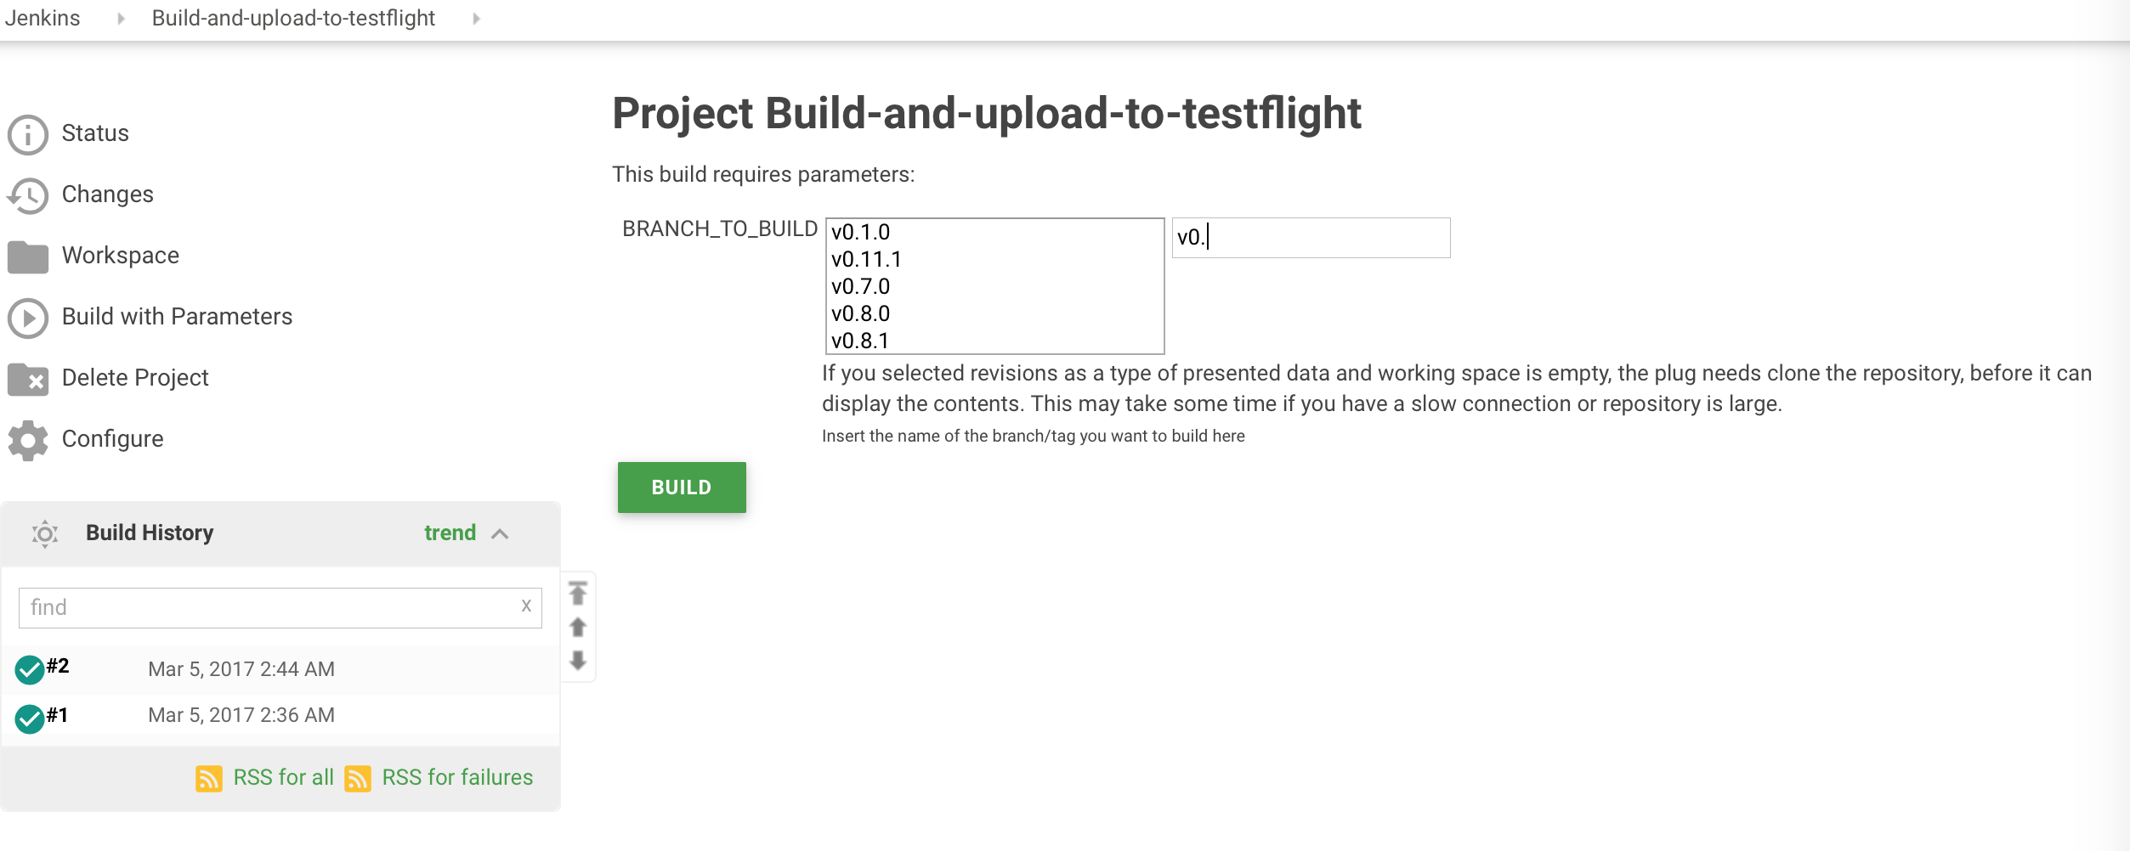Open build #2 from history
The height and width of the screenshot is (851, 2130).
click(x=58, y=666)
